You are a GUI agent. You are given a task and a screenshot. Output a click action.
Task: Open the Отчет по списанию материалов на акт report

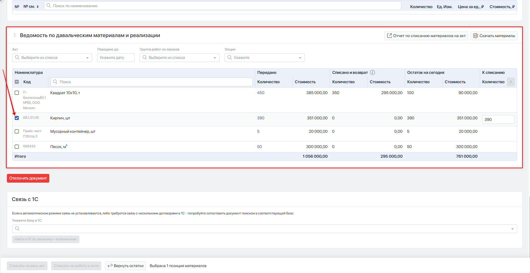426,36
